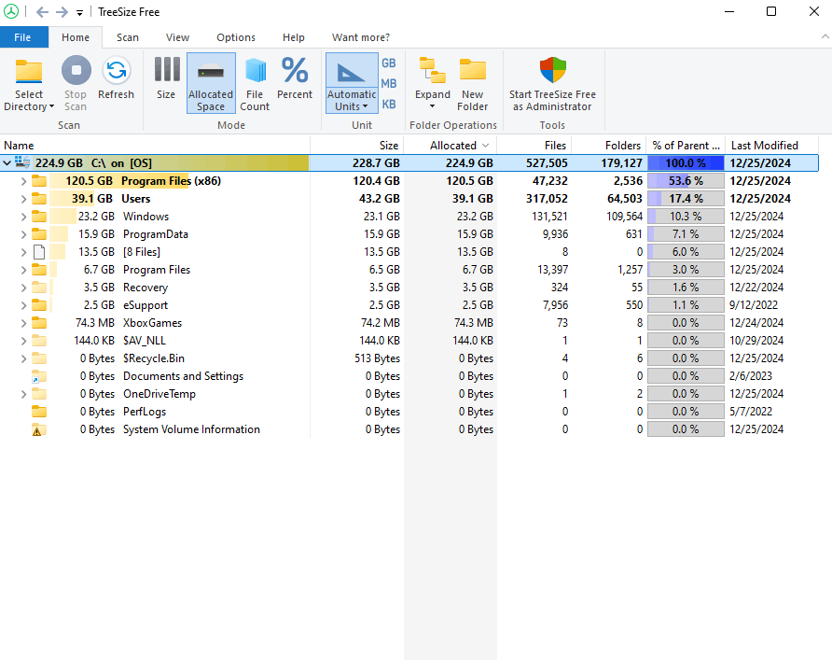Click the TreeSize app logo icon
The width and height of the screenshot is (832, 660).
click(11, 11)
